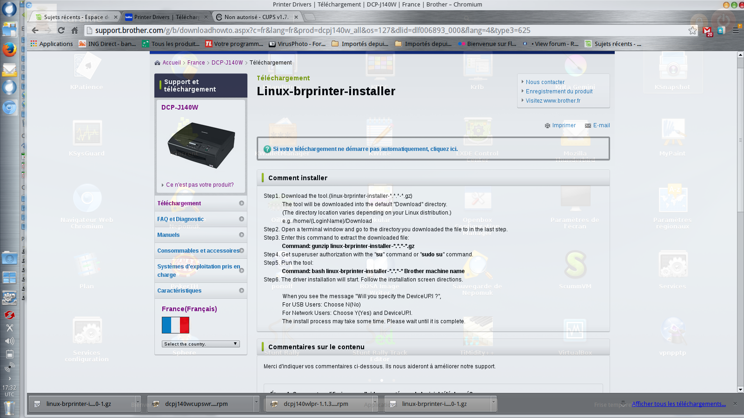The width and height of the screenshot is (744, 418).
Task: Click the browser forward arrow
Action: click(48, 30)
